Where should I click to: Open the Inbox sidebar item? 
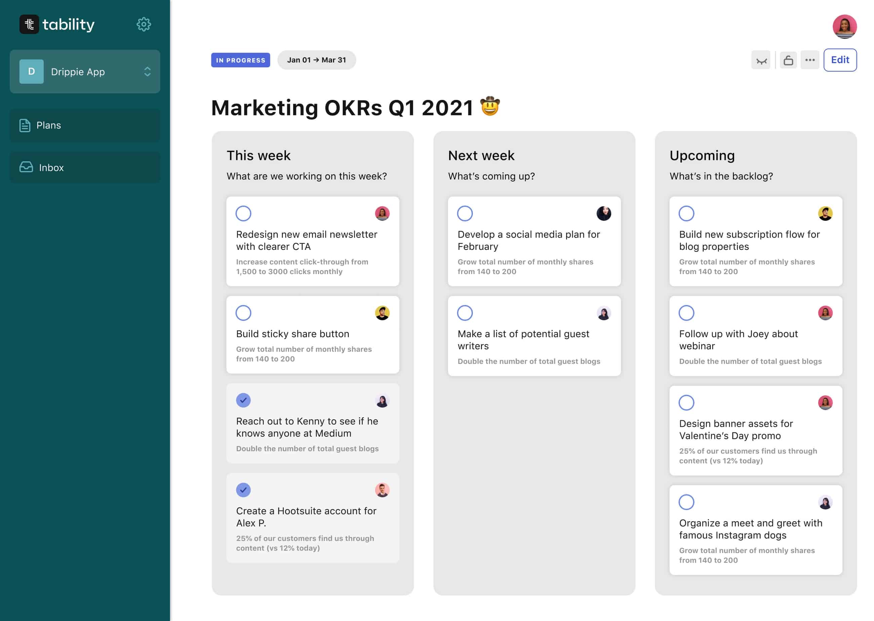[85, 168]
